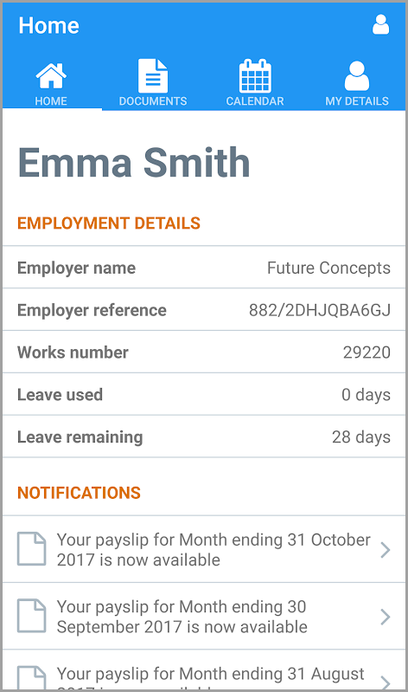Select the Leave remaining 28 days row

pos(204,437)
